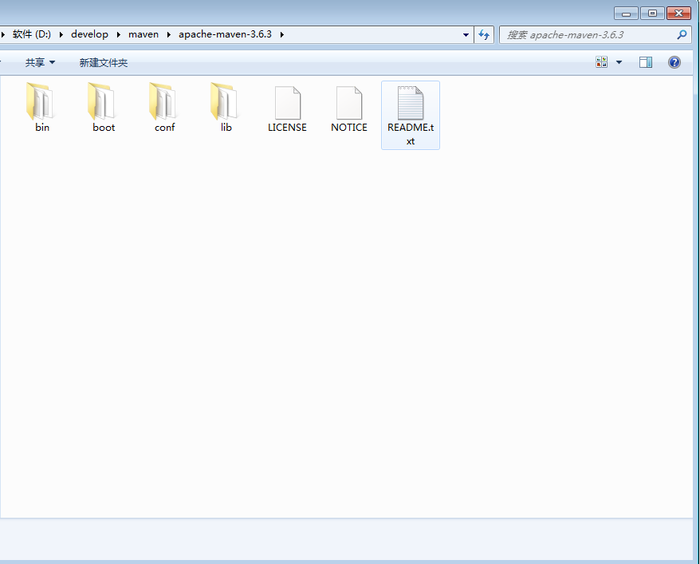Open the conf folder
This screenshot has height=564, width=700.
(x=165, y=108)
